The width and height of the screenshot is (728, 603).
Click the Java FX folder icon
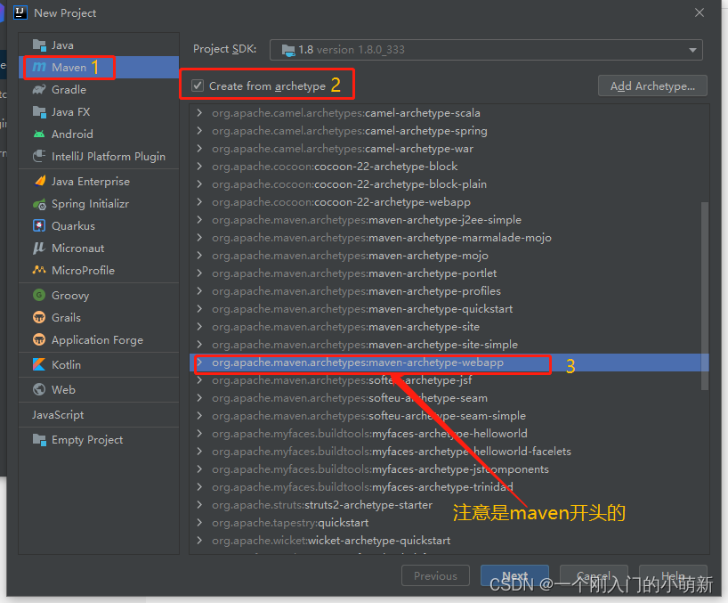(39, 112)
